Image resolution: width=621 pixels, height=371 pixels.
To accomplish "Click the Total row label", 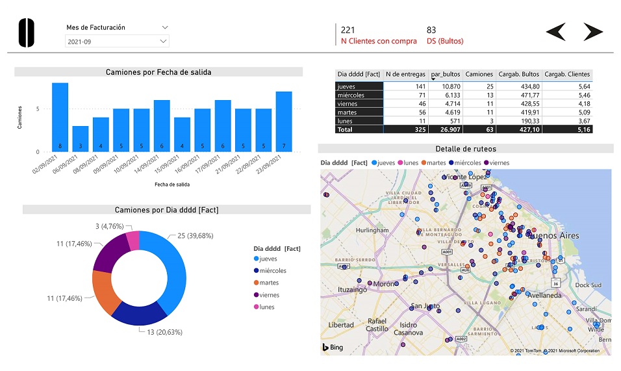I will 344,129.
